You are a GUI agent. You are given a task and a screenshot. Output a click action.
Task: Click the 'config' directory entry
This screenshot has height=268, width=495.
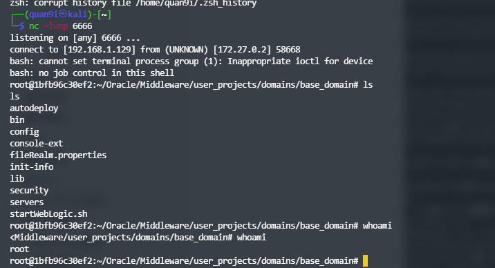point(24,132)
